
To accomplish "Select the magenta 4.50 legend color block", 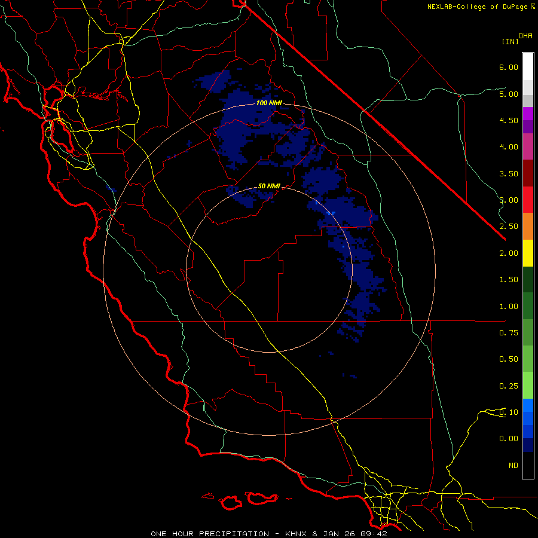I will 528,114.
